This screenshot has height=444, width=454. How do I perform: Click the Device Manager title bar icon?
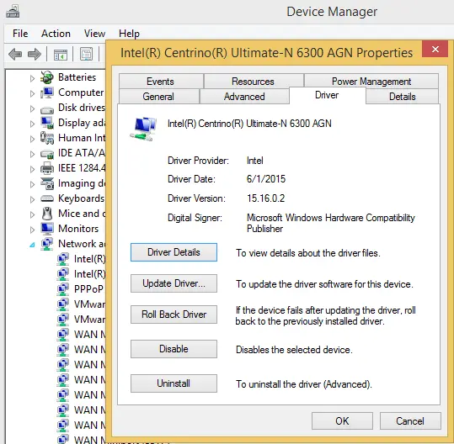coord(13,11)
